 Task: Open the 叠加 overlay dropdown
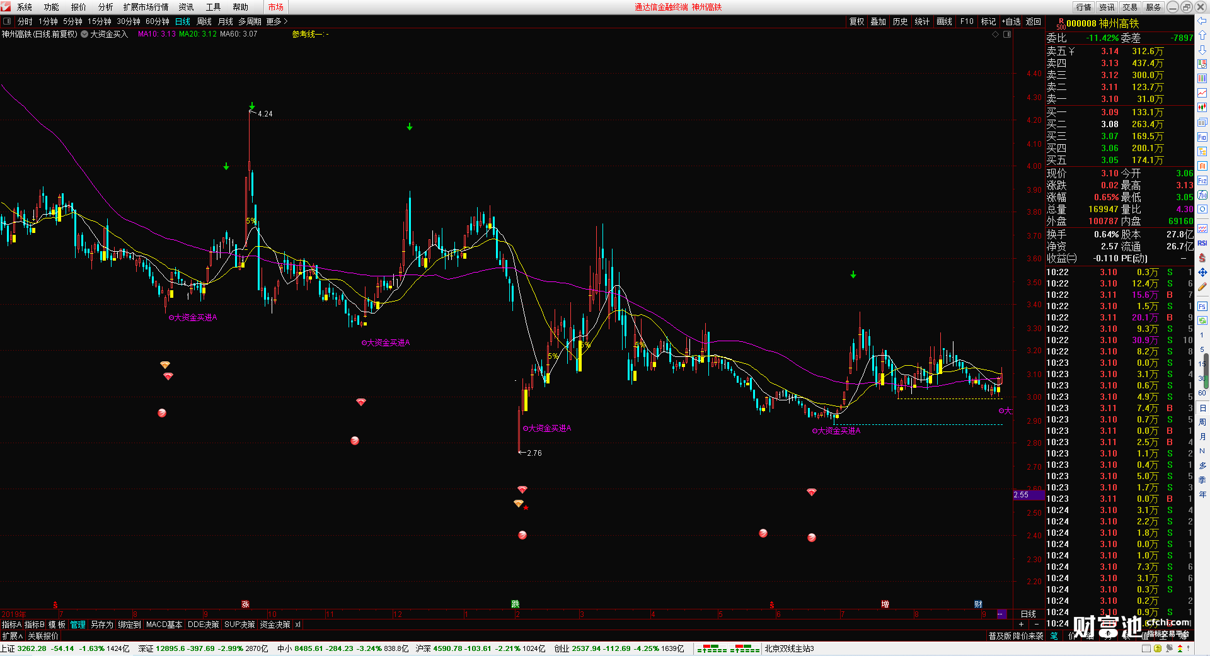pos(879,21)
